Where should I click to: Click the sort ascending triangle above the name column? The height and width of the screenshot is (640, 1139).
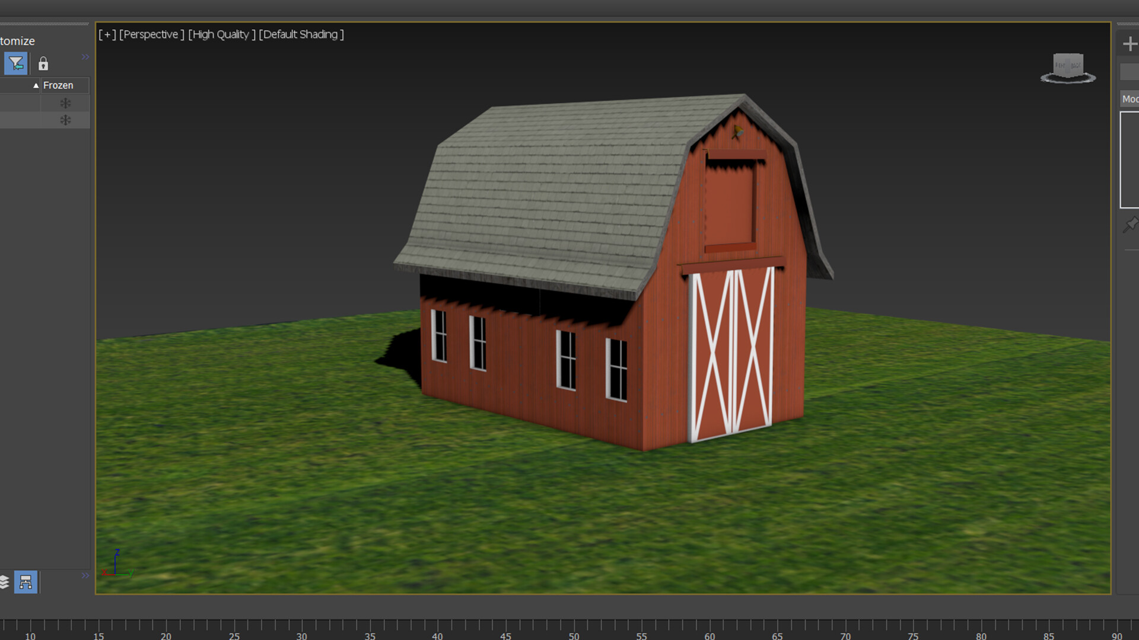(36, 85)
